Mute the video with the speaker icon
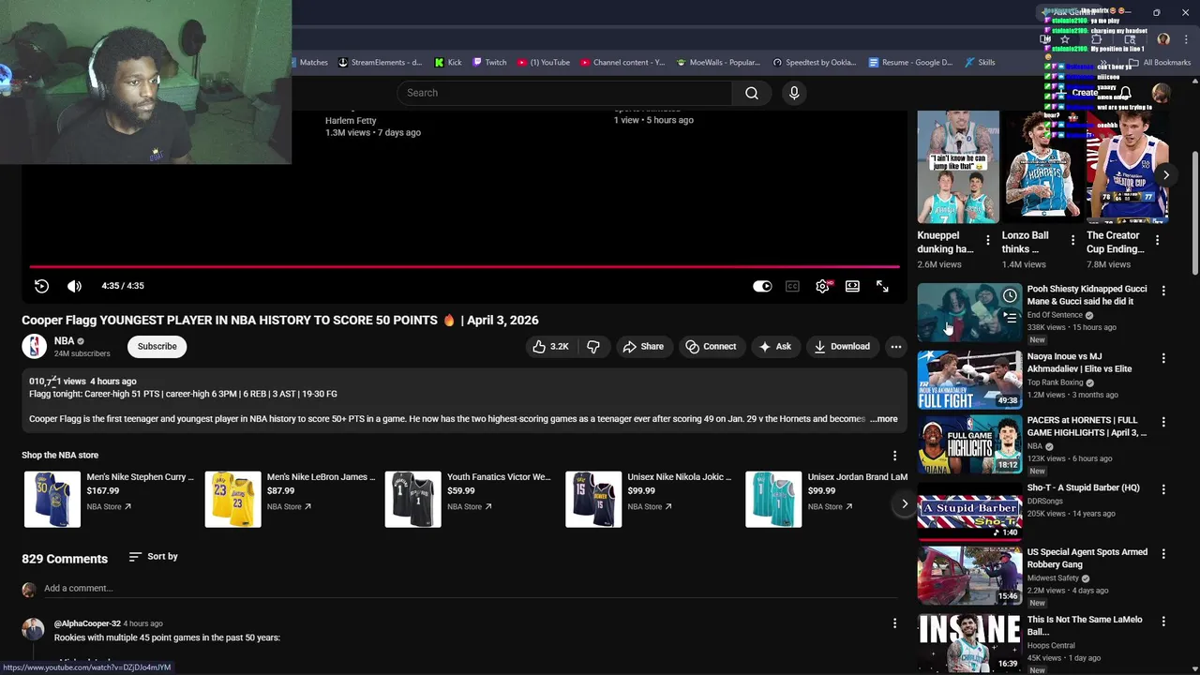Screen dimensions: 1200x675 click(74, 286)
